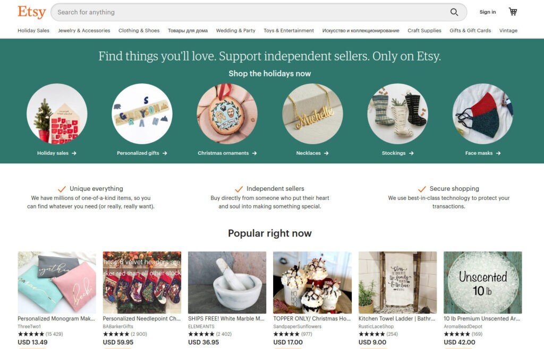Open Holiday sales circle image
Screen dimensions: 544x349
(x=57, y=114)
